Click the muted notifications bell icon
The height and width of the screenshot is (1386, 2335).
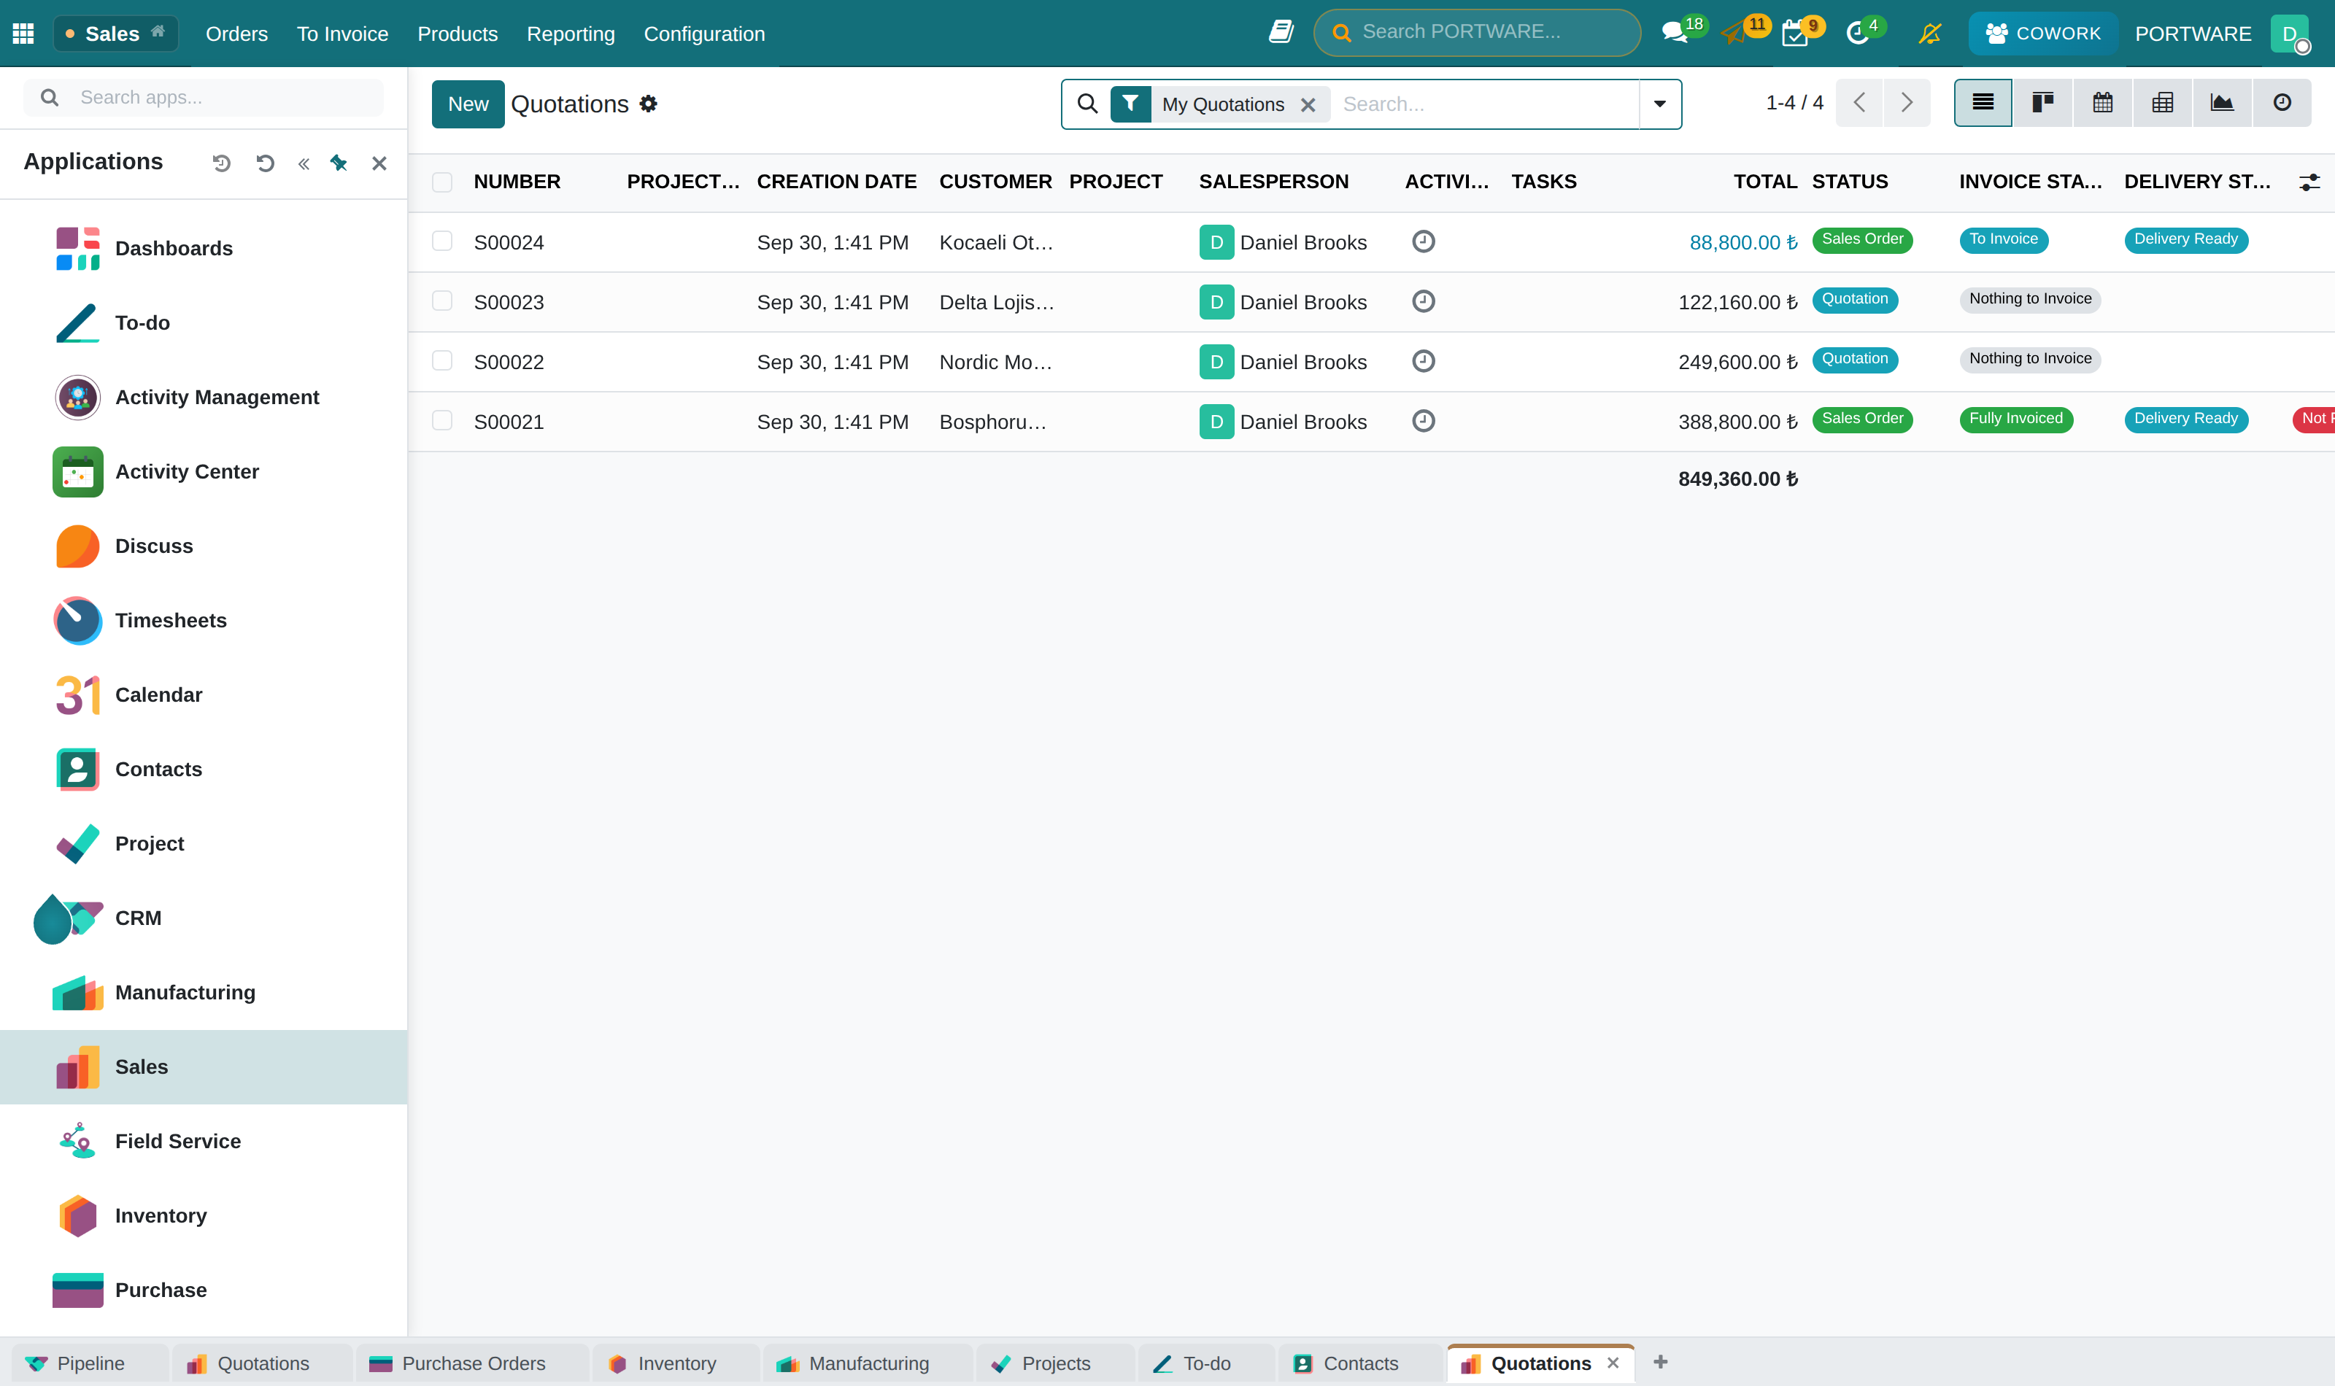point(1929,34)
